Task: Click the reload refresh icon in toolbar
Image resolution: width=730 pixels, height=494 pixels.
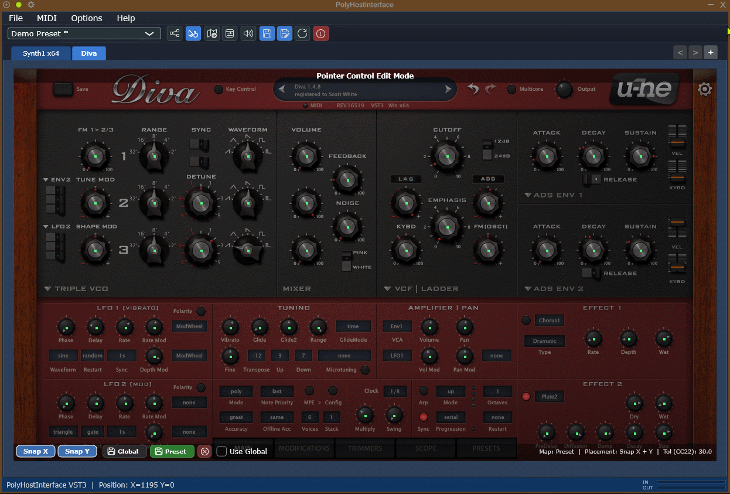Action: [302, 33]
